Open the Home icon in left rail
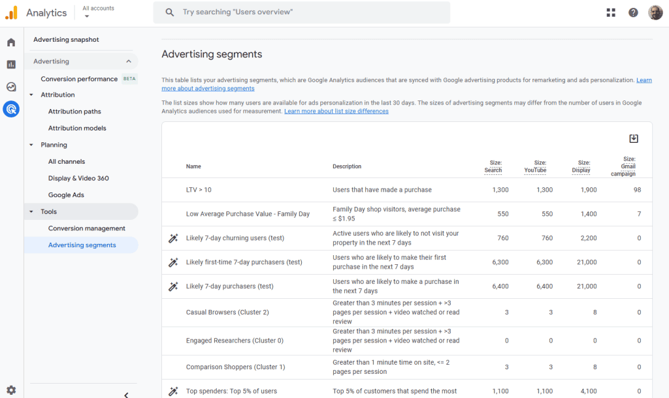 (x=11, y=42)
